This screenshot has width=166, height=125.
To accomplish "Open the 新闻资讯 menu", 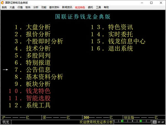I will pos(67,7).
